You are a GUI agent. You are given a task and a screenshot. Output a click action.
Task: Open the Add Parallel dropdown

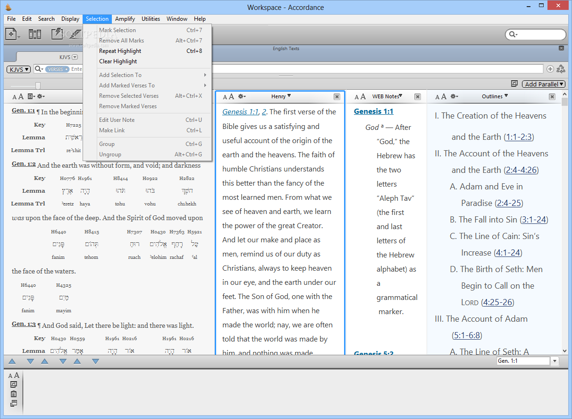coord(544,84)
